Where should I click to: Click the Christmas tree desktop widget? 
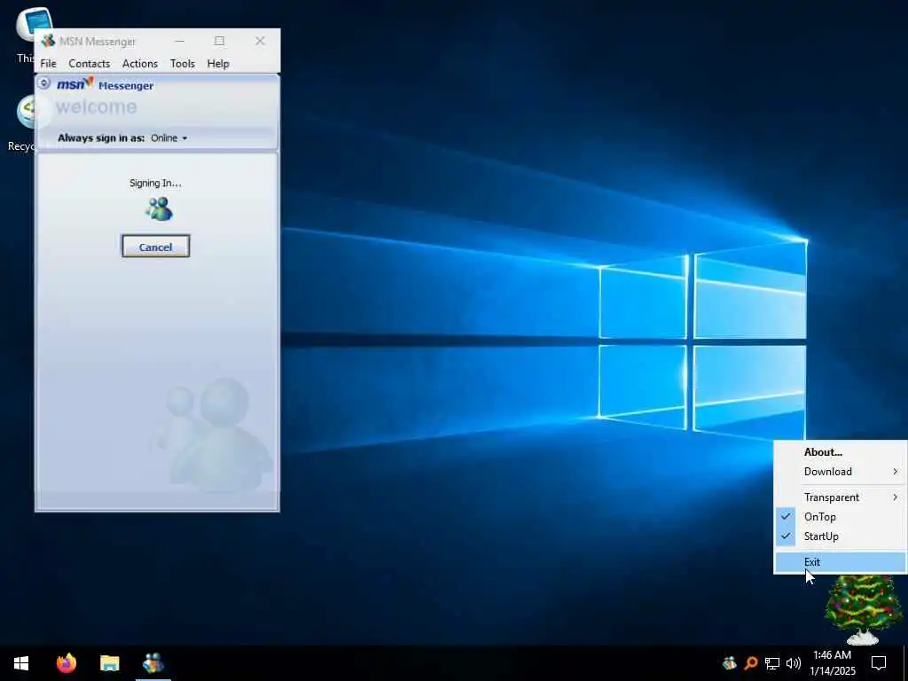(864, 610)
